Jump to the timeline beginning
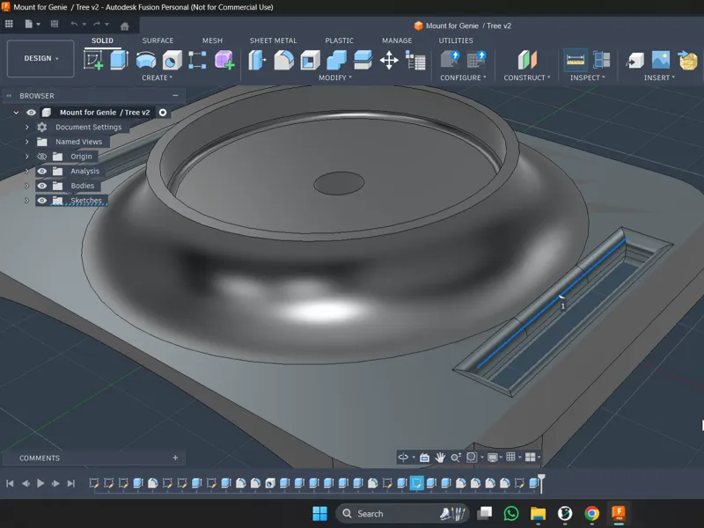 (x=10, y=483)
